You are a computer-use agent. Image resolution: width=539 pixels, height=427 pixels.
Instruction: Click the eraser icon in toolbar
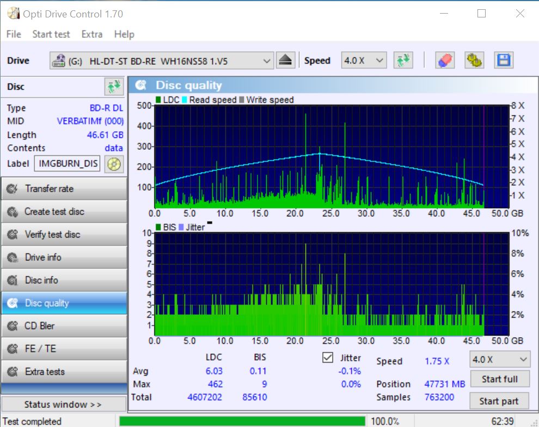(445, 60)
